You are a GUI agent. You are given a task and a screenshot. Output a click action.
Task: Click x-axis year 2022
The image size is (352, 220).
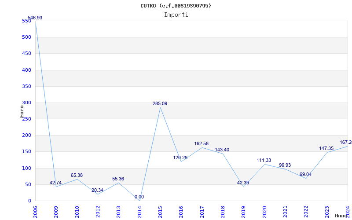click(306, 212)
